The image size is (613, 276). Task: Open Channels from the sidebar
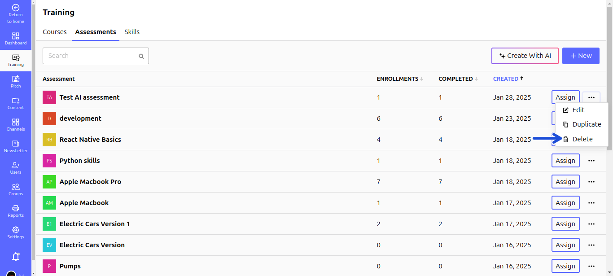tap(16, 125)
